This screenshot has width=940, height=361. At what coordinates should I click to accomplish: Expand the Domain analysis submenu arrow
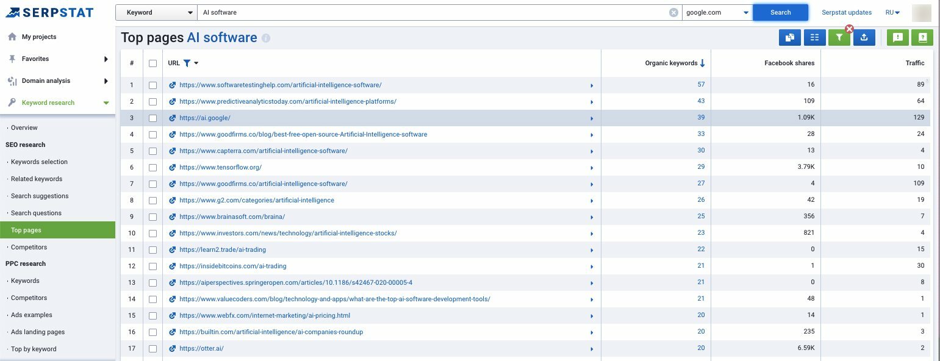106,80
